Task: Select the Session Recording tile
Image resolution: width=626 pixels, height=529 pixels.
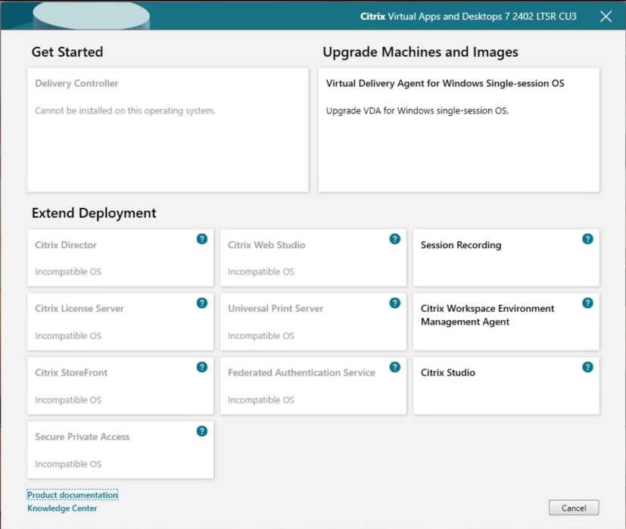Action: (x=506, y=257)
